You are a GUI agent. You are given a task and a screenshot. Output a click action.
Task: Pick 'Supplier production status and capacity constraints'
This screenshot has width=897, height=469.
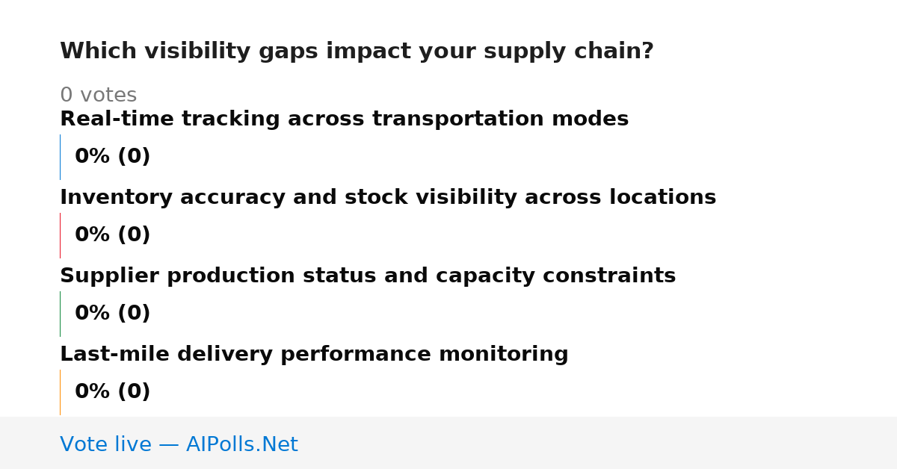(368, 276)
